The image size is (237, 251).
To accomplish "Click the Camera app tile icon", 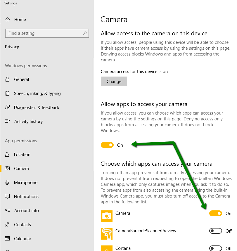I will tap(107, 216).
